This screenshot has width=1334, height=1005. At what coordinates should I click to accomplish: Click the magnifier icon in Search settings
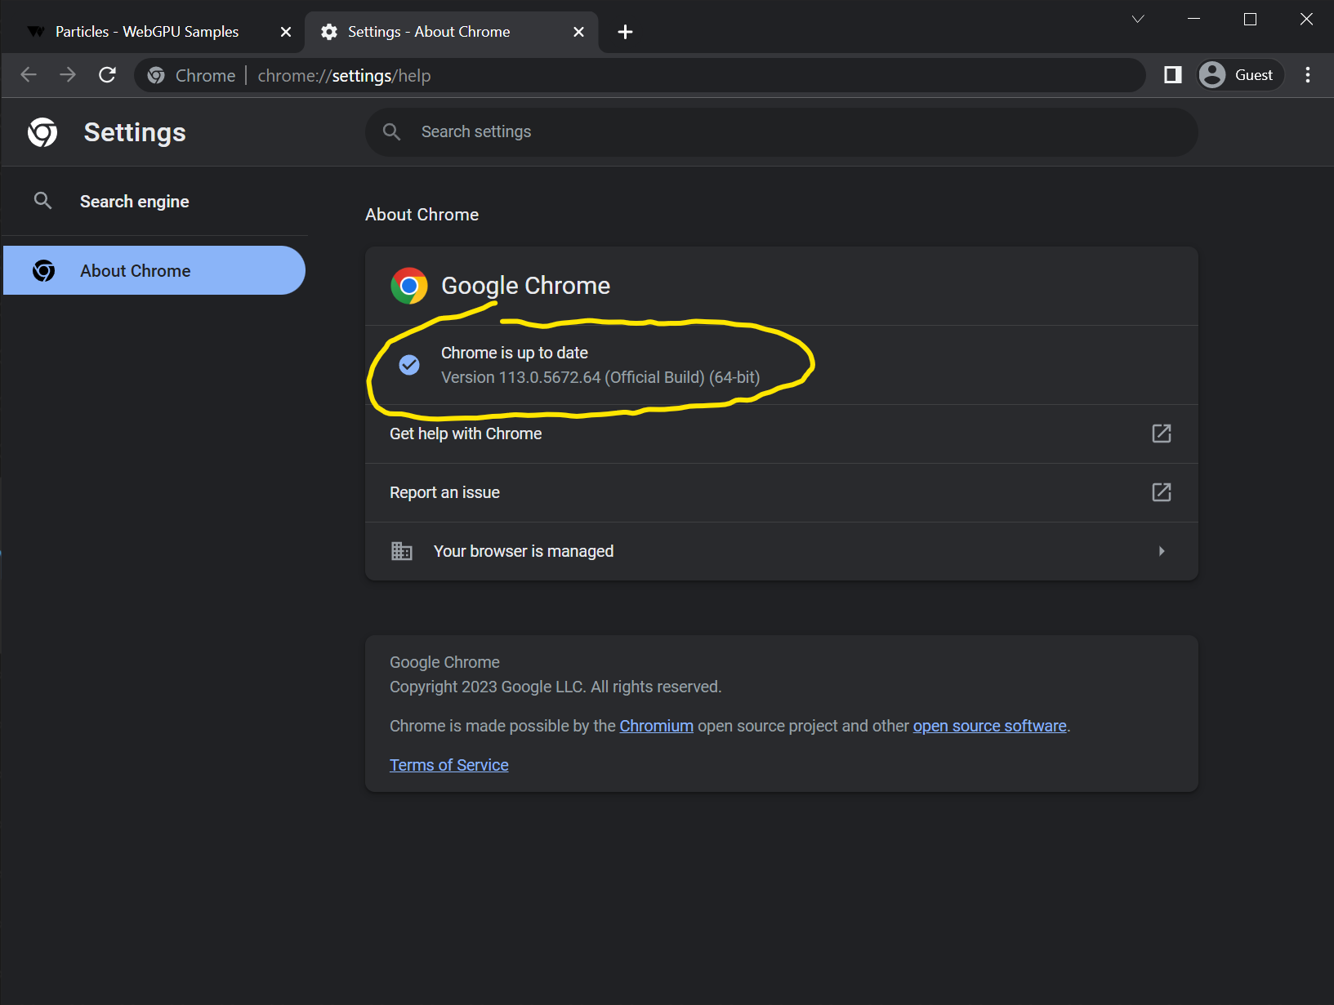[391, 131]
